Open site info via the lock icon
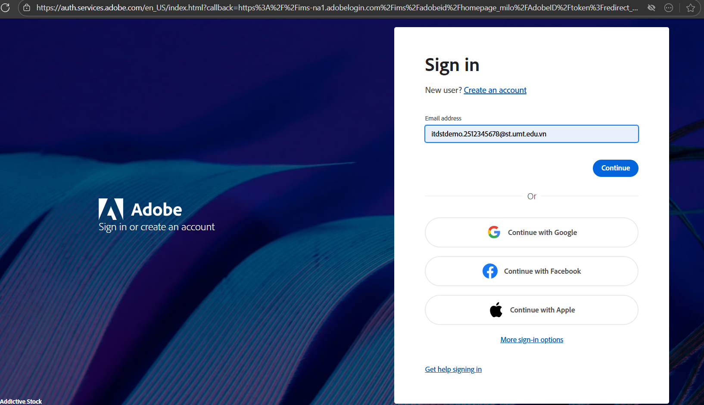 pyautogui.click(x=27, y=8)
